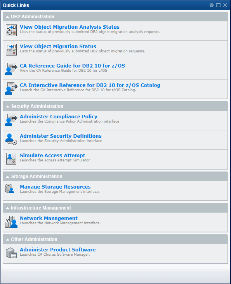
Task: Click the Simulate Access Attempt icon
Action: click(11, 159)
